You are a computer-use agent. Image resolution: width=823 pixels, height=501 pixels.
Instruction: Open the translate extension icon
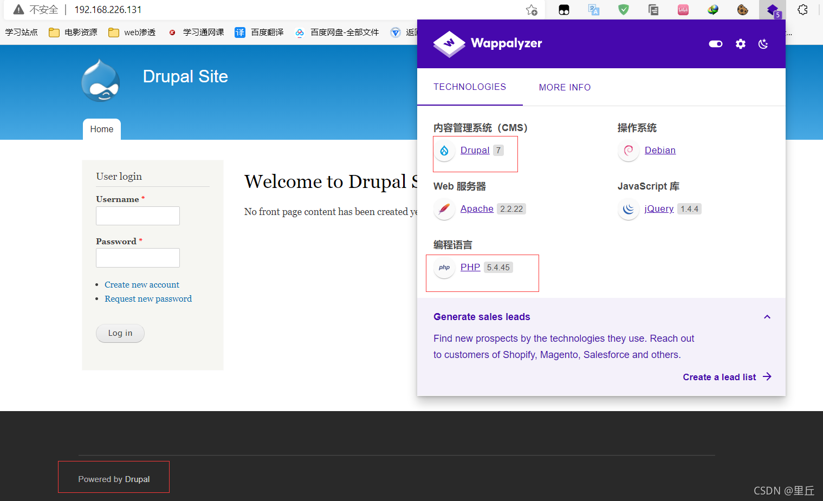click(x=594, y=10)
